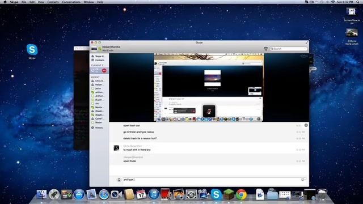Open the Contacts menu
The width and height of the screenshot is (363, 204).
click(x=53, y=2)
